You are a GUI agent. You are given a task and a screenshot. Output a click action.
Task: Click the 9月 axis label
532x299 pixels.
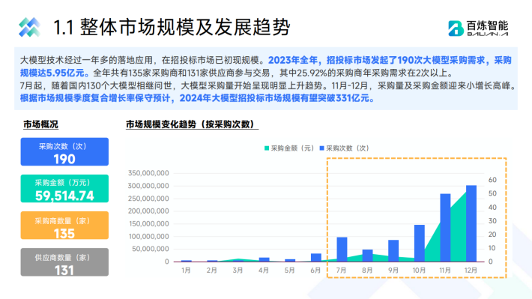pos(393,271)
